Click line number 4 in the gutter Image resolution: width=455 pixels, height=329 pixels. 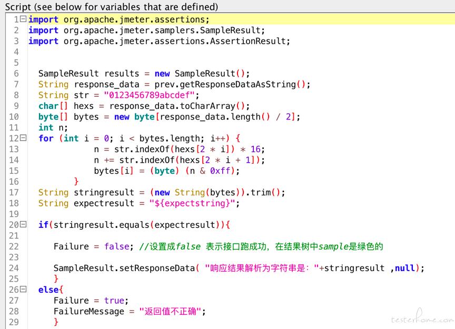point(16,52)
